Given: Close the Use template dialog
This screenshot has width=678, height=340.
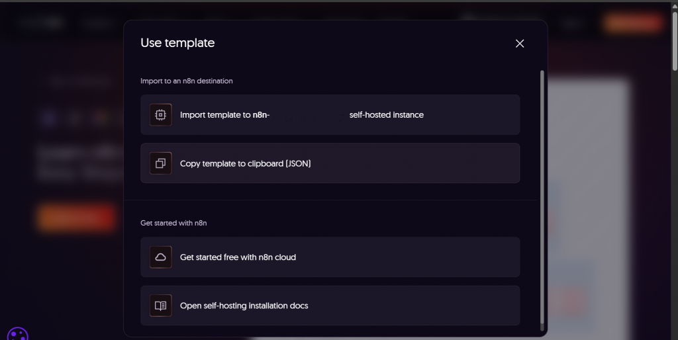Looking at the screenshot, I should (520, 43).
